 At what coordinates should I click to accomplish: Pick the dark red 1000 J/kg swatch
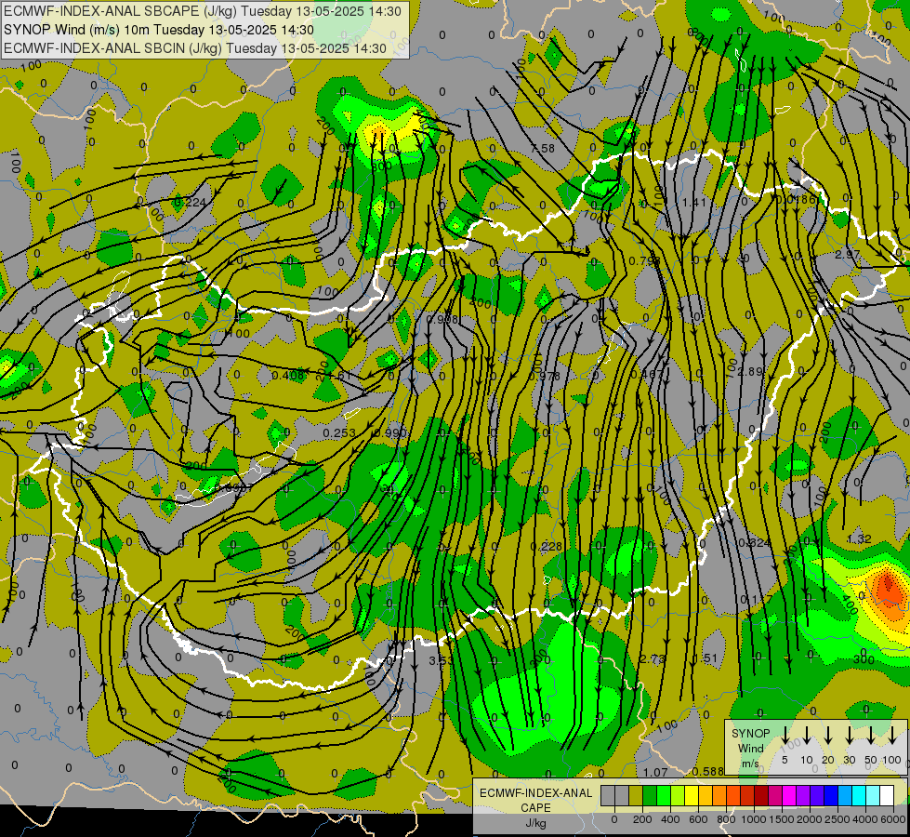(762, 795)
